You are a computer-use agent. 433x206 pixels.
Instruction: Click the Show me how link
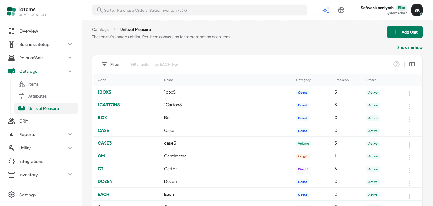[x=410, y=47]
